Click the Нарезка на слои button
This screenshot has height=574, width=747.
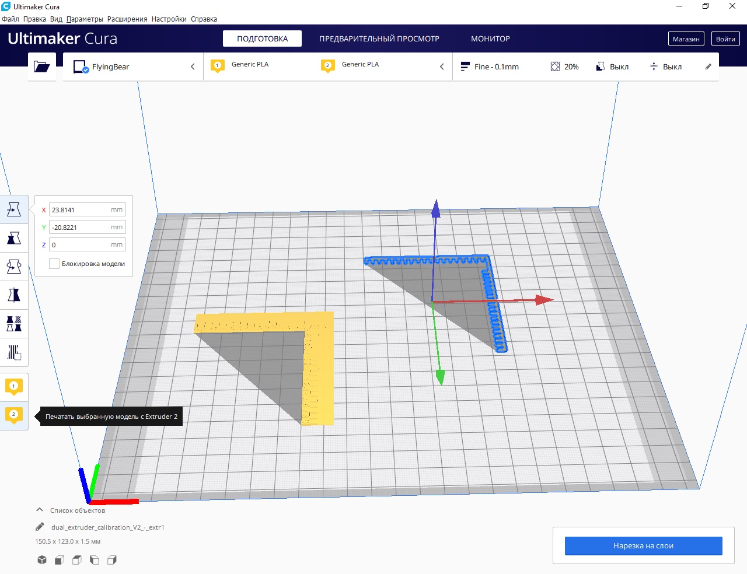pos(643,546)
